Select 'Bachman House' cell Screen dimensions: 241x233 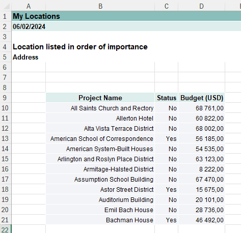coord(100,220)
